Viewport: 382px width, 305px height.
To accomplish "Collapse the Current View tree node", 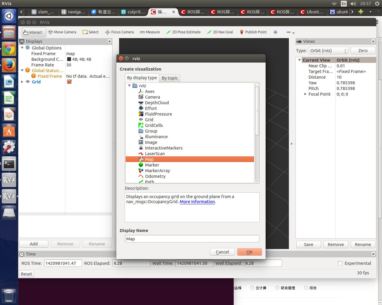I will 299,60.
